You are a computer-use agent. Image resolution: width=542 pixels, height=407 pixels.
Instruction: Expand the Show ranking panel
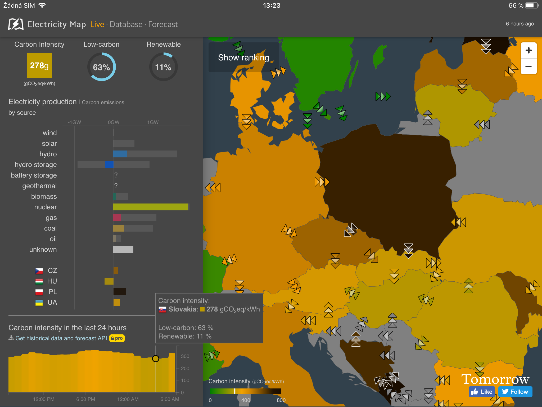[x=243, y=57]
